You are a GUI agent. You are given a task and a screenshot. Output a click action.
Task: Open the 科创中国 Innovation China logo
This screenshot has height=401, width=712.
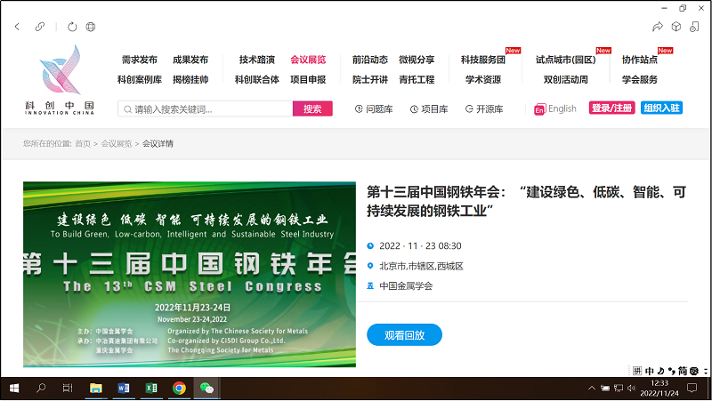pos(60,80)
